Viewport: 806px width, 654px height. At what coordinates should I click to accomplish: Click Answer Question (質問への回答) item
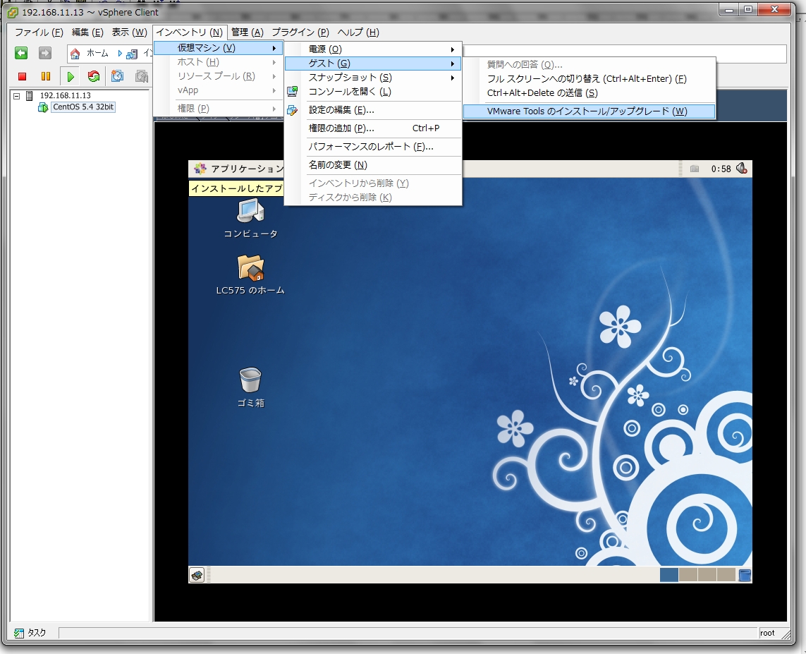[589, 65]
